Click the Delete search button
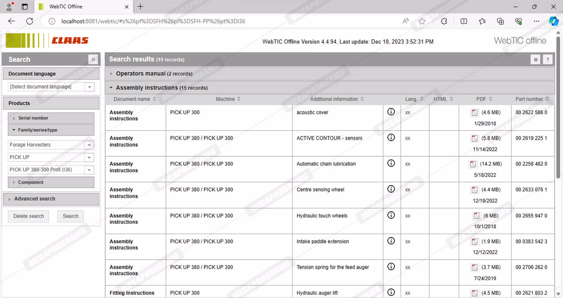This screenshot has height=298, width=563. (28, 216)
